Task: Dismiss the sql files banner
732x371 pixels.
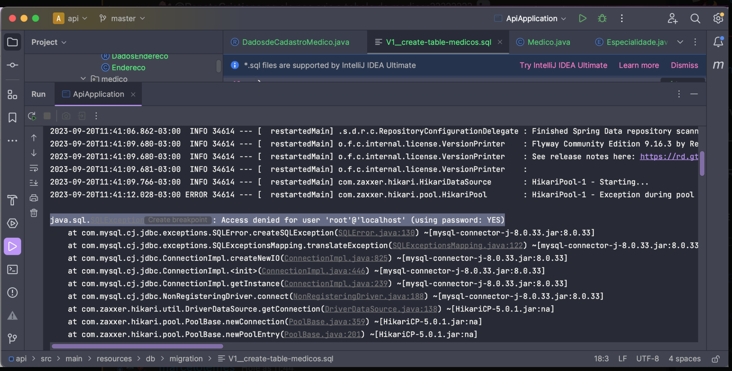Action: coord(684,65)
